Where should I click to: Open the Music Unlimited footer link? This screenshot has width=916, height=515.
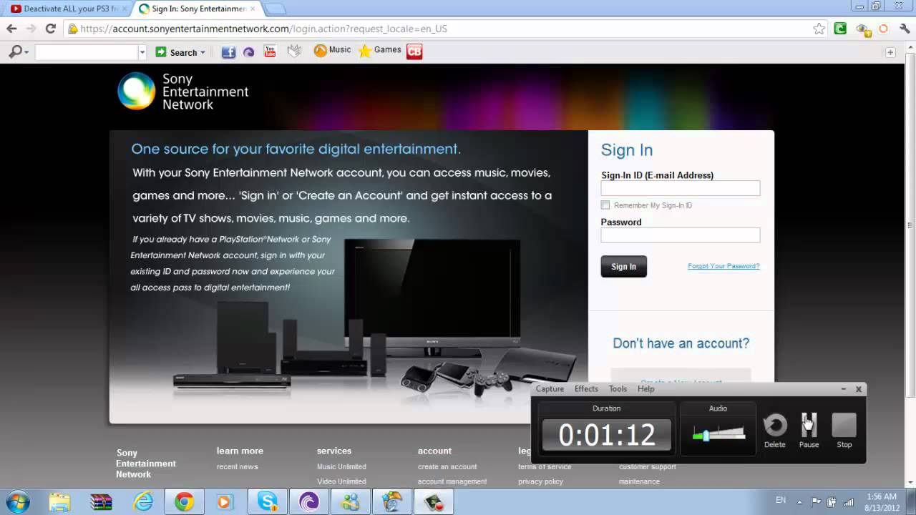tap(341, 466)
